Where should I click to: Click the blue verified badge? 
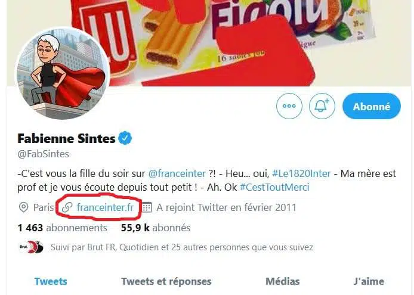[x=125, y=139]
